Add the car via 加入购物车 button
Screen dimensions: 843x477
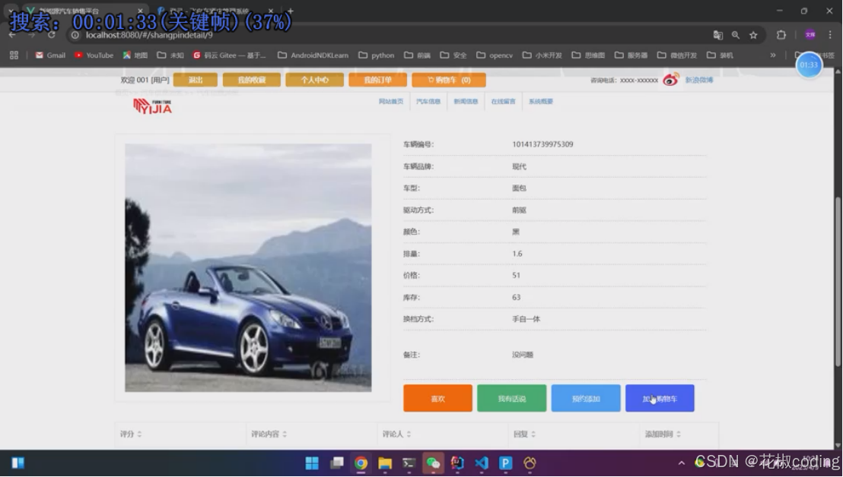coord(660,398)
